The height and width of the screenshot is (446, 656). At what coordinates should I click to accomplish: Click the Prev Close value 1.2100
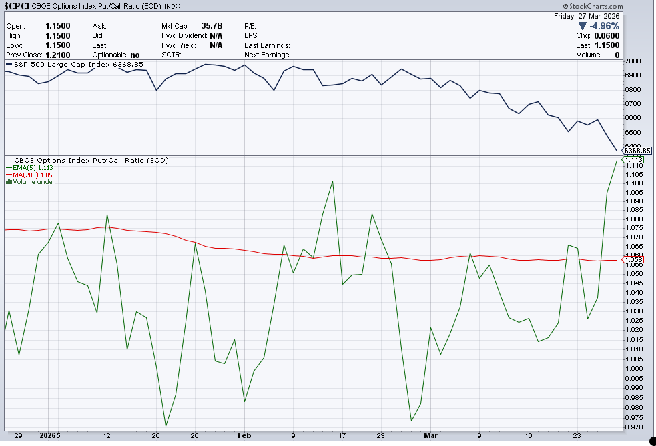click(x=58, y=55)
